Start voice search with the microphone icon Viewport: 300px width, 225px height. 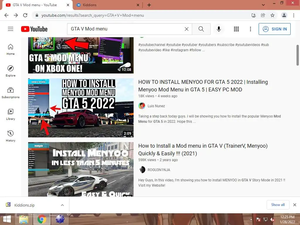[219, 29]
